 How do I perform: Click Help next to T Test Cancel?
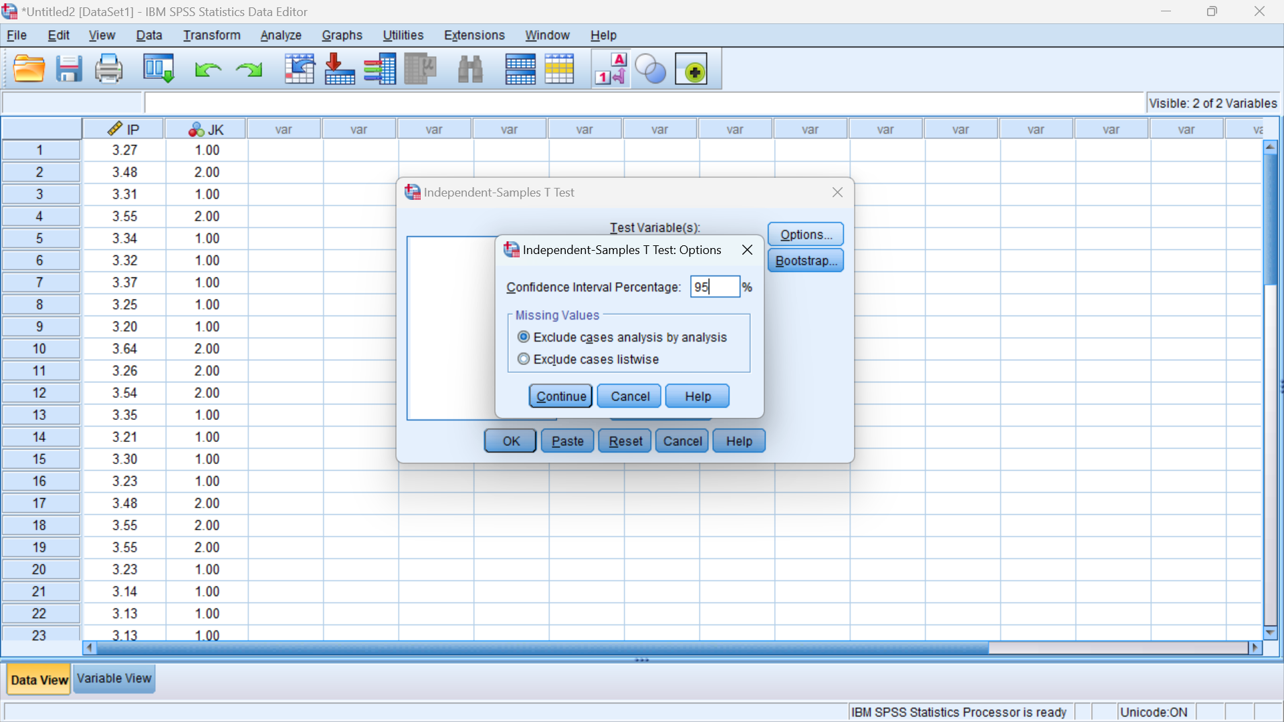tap(739, 441)
